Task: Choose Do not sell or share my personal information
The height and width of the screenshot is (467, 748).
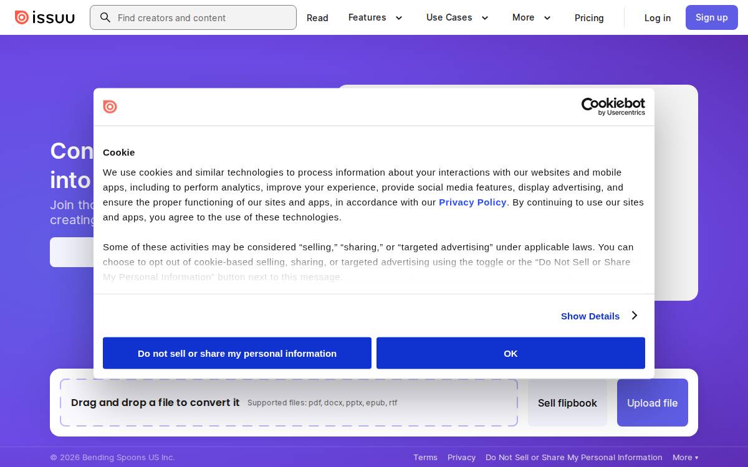Action: (x=237, y=353)
